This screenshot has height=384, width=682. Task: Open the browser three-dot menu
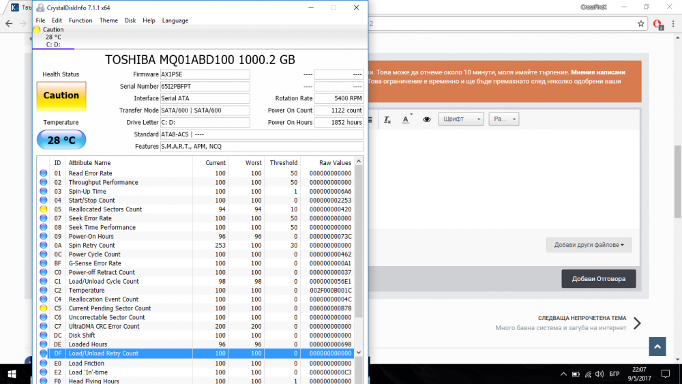673,24
